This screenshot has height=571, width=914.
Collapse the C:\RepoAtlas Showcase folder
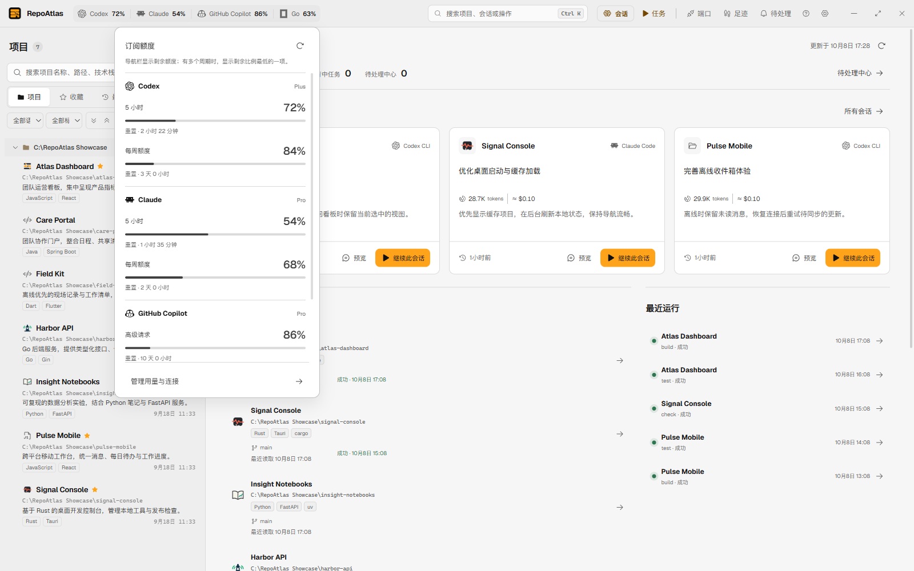click(15, 147)
